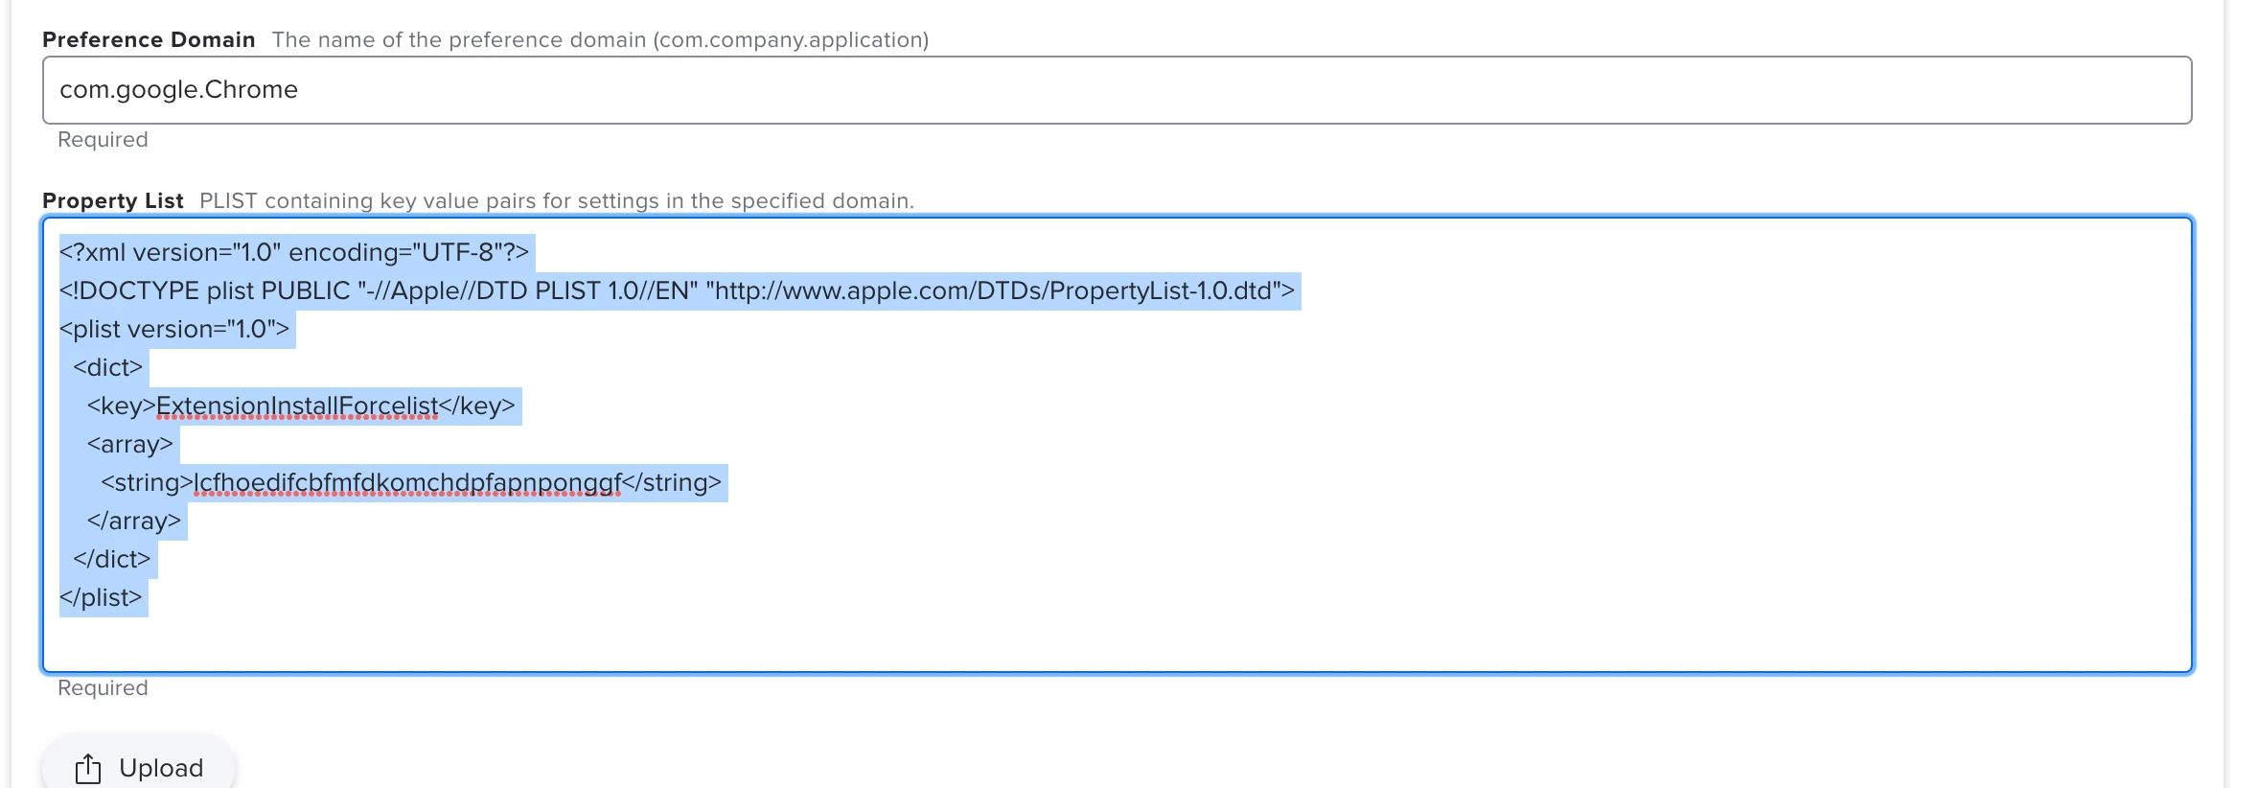The width and height of the screenshot is (2258, 788).
Task: Click the Preference Domain description text
Action: click(600, 40)
